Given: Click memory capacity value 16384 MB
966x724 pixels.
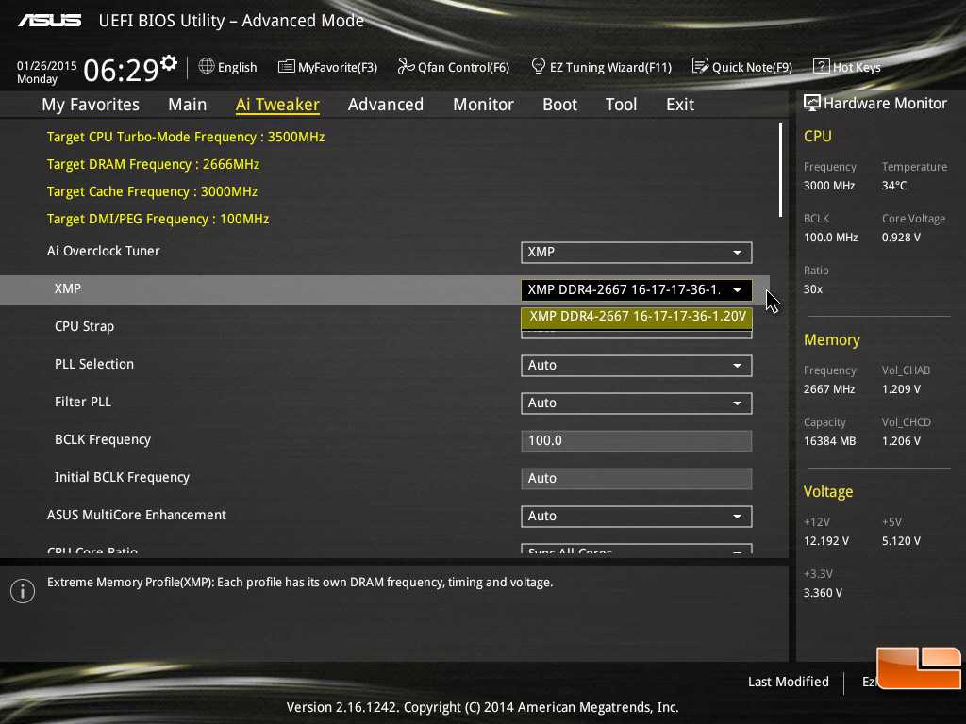Looking at the screenshot, I should point(829,441).
